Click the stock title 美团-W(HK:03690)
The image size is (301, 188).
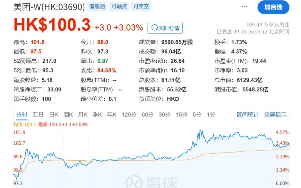49,7
